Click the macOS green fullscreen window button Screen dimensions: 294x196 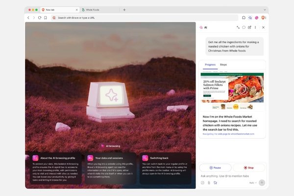pyautogui.click(x=36, y=10)
